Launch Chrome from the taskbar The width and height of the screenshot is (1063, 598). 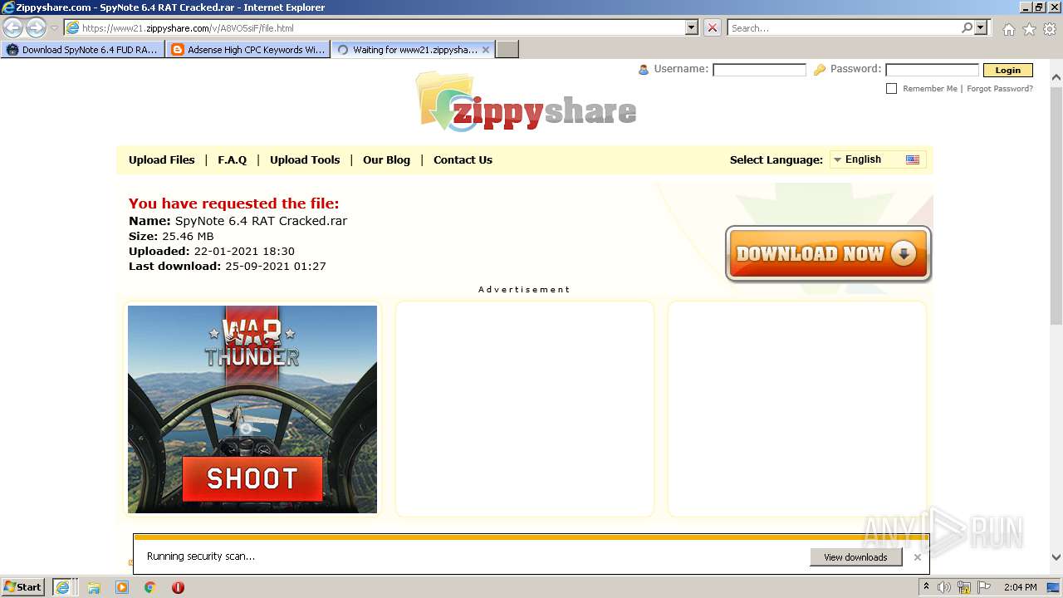[x=150, y=587]
